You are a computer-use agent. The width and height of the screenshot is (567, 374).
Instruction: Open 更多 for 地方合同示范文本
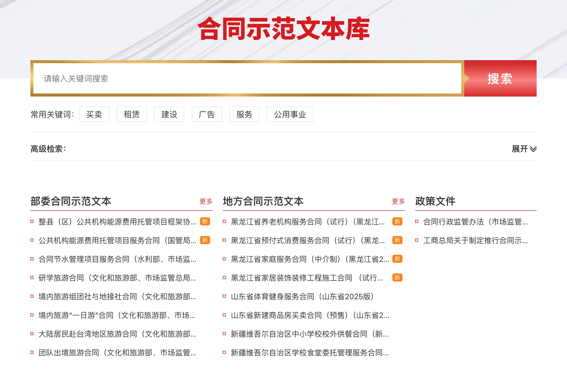click(398, 201)
